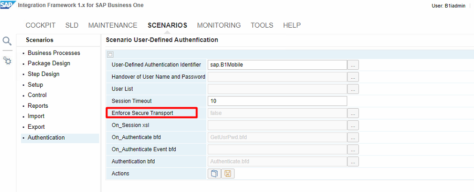474x192 pixels.
Task: Select Package Design in Scenarios list
Action: tap(49, 63)
